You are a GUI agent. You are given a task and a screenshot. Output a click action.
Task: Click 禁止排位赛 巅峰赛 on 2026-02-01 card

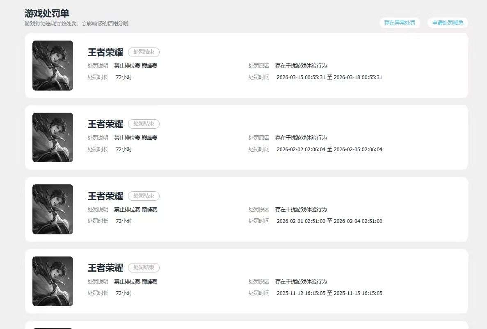click(136, 210)
